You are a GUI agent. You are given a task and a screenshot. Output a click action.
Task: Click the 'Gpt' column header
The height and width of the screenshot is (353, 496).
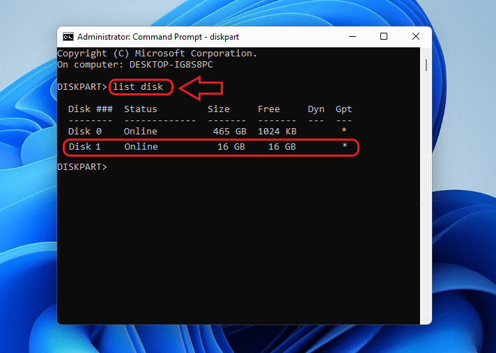click(x=344, y=109)
